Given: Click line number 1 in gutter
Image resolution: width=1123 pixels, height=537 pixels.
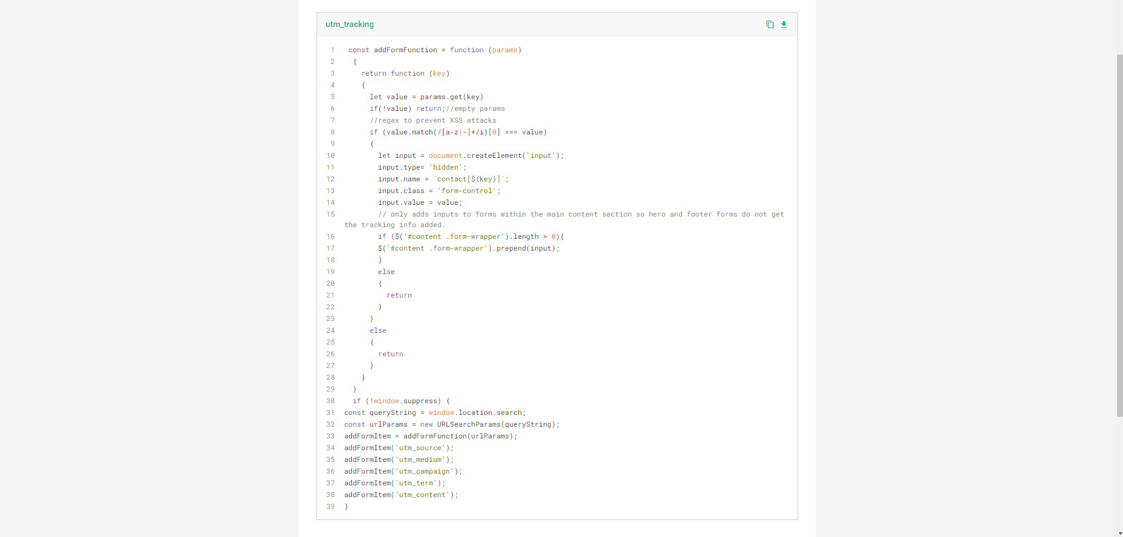Looking at the screenshot, I should click(332, 50).
